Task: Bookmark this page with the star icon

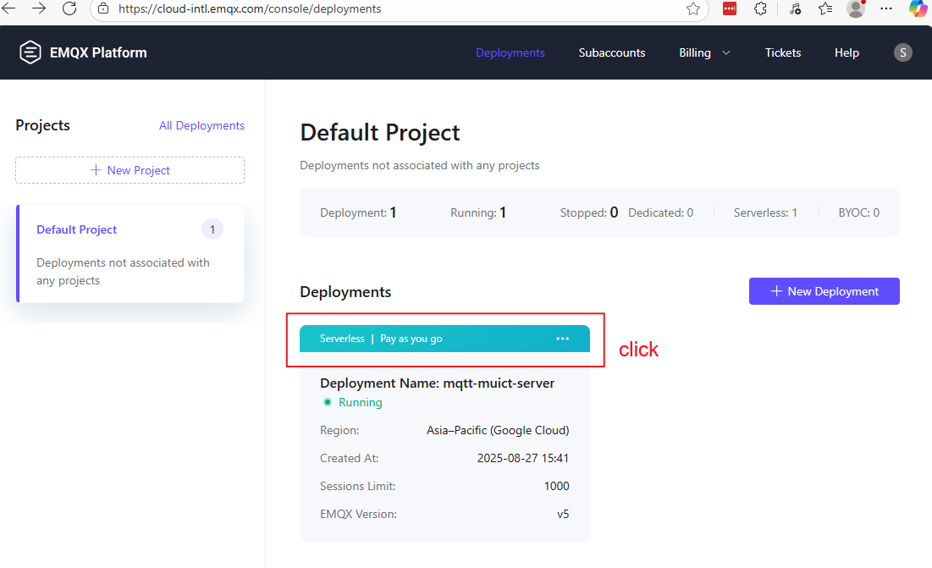Action: 693,9
